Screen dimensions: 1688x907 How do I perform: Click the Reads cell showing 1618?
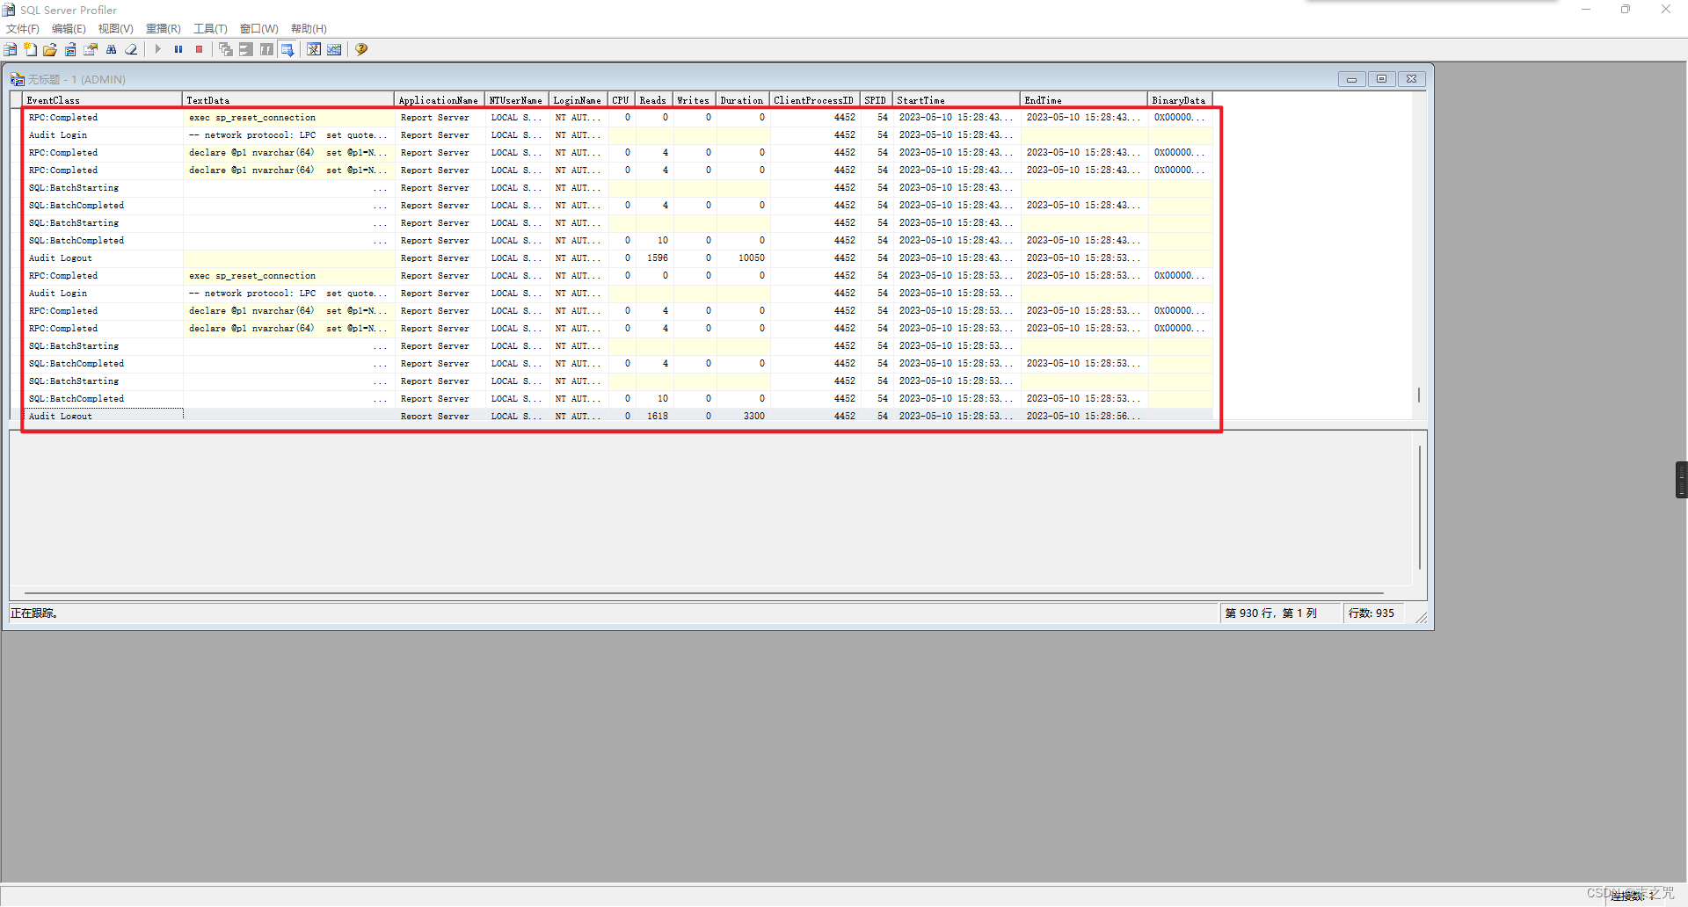pos(654,417)
